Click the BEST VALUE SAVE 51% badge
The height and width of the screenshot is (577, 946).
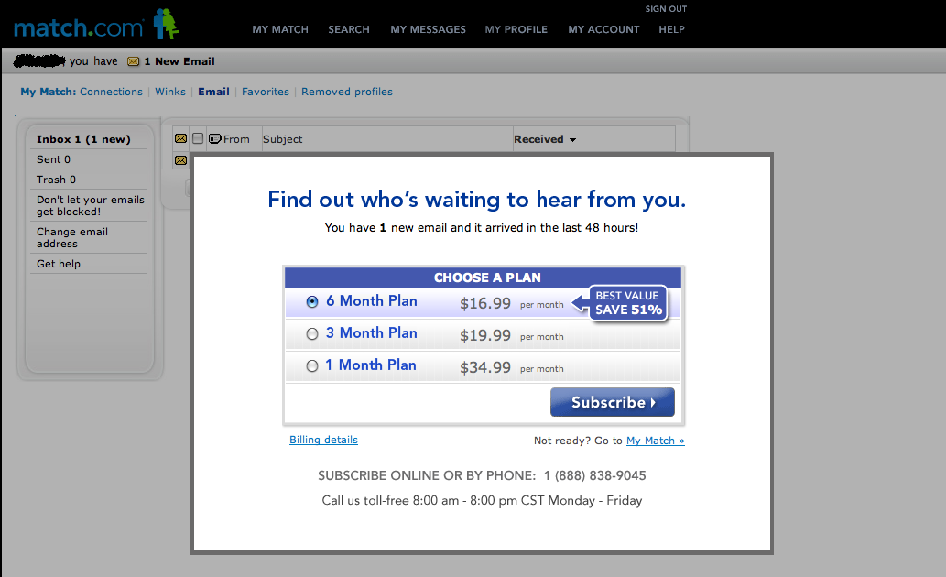pos(621,303)
